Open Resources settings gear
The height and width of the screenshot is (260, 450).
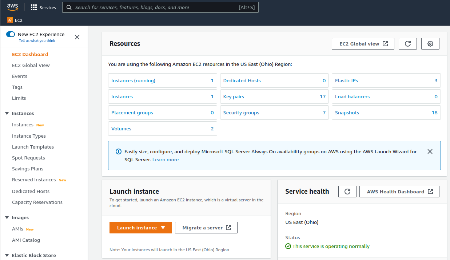[x=430, y=44]
